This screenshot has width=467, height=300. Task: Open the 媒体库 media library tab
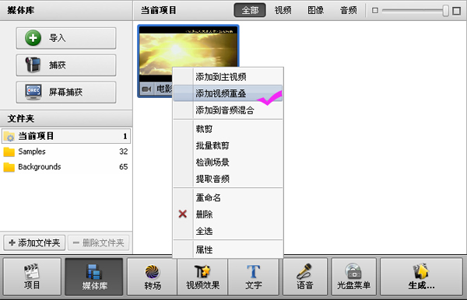pos(94,277)
